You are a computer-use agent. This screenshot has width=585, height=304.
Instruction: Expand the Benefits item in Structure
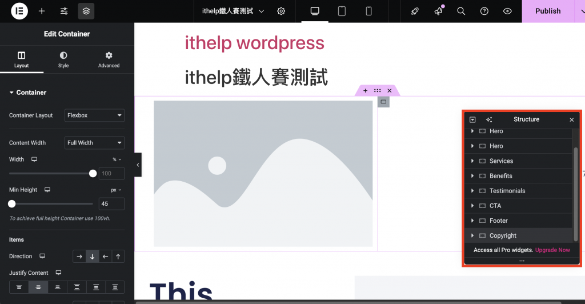pyautogui.click(x=472, y=175)
